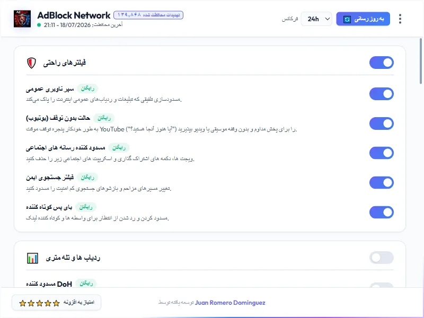The width and height of the screenshot is (424, 318).
Task: Click the five-star rating stars
Action: click(39, 303)
